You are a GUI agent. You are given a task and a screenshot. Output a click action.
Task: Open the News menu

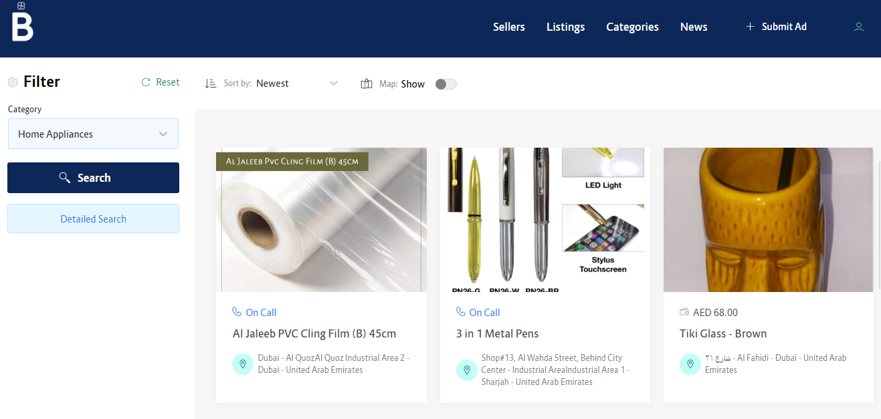point(694,27)
